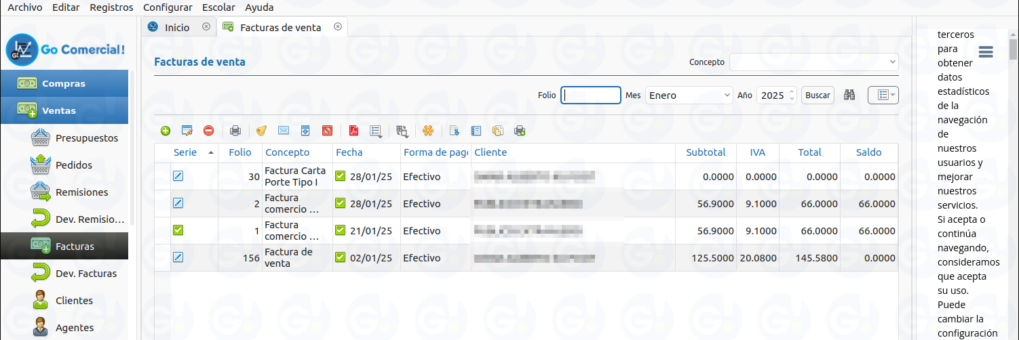Export using the red PDF icon
Viewport: 1019px width, 340px height.
(353, 131)
